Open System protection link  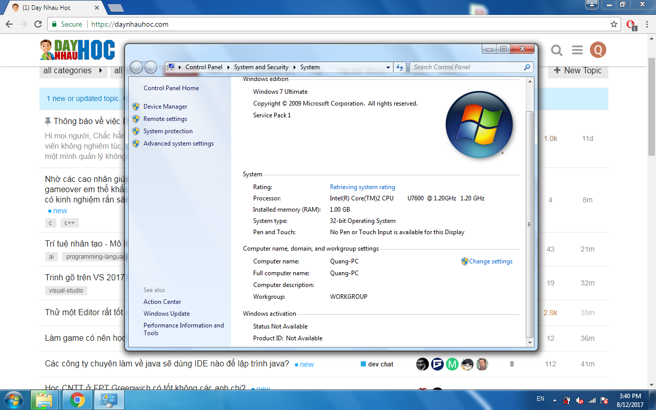tap(168, 131)
